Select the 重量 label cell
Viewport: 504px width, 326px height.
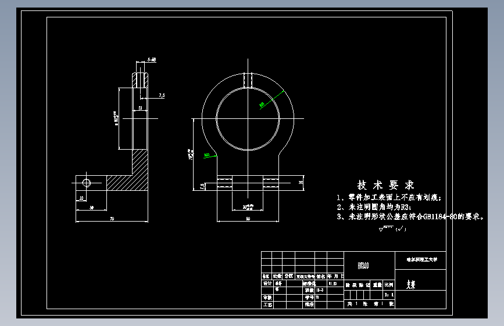click(x=377, y=285)
